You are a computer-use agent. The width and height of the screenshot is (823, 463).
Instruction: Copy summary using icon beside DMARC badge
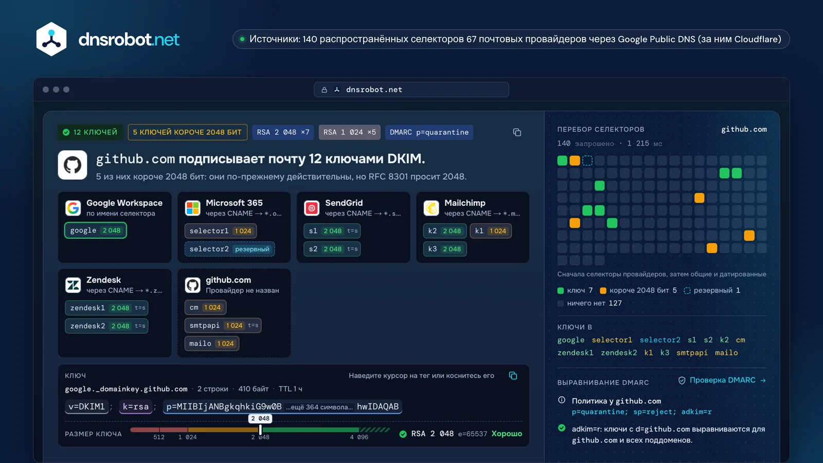click(517, 132)
